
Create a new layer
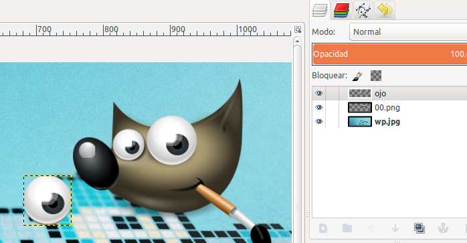323,228
